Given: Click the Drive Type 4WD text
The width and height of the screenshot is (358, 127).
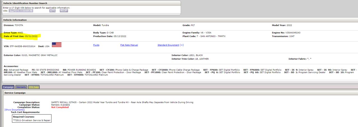Looking at the screenshot, I should pyautogui.click(x=13, y=33).
